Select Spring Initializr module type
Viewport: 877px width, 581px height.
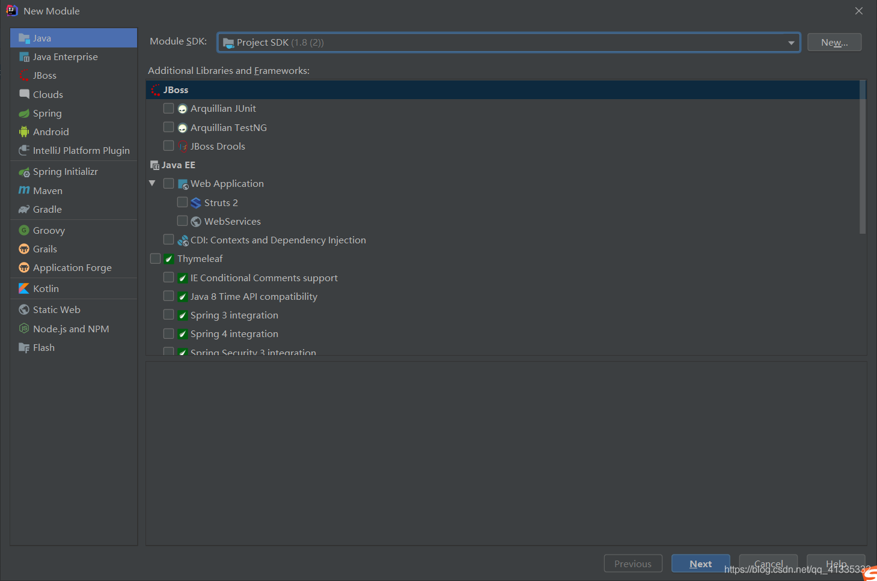tap(73, 172)
